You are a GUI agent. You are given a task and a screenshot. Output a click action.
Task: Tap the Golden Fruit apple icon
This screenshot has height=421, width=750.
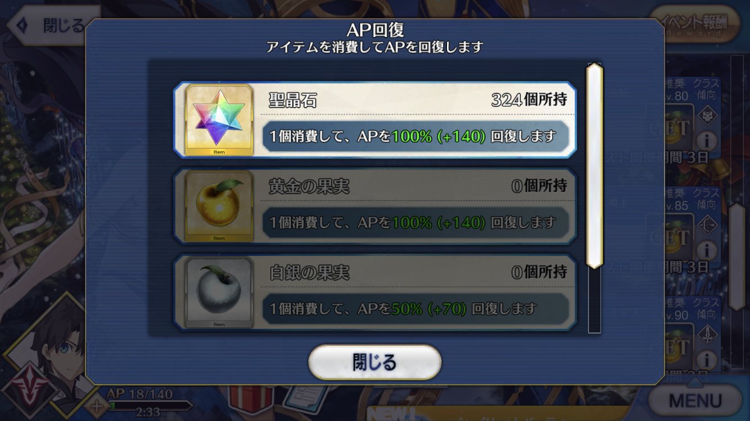(x=219, y=206)
